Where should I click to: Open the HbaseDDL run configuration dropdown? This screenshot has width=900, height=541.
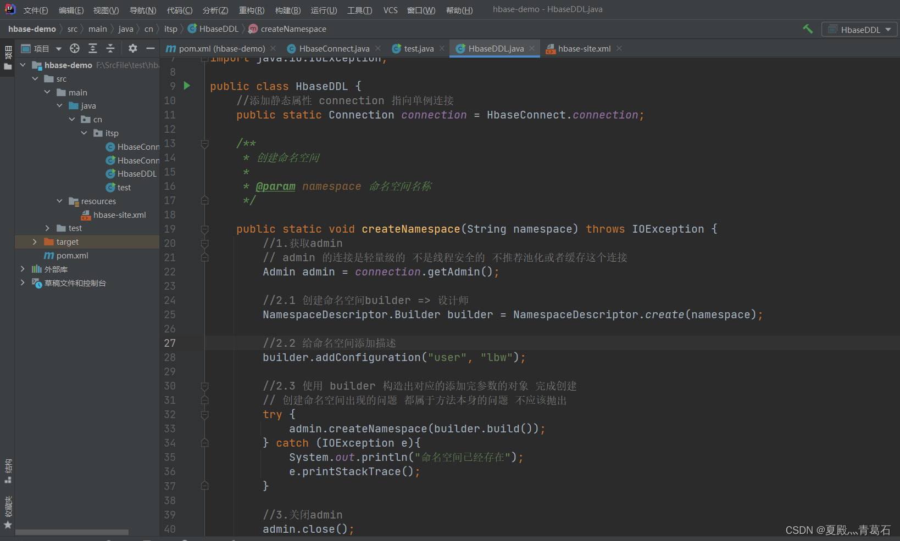[859, 30]
